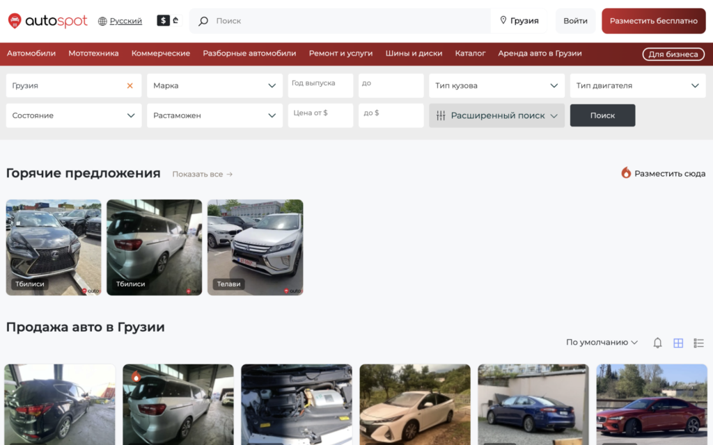
Task: Go to Коммерческие vehicles
Action: [161, 53]
